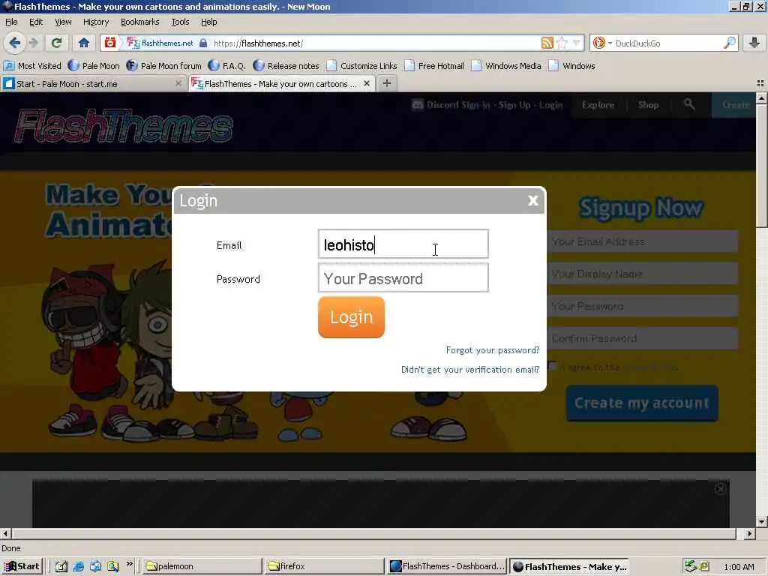This screenshot has width=768, height=576.
Task: Click the search magnifier in DuckDuckGo box
Action: (x=729, y=43)
